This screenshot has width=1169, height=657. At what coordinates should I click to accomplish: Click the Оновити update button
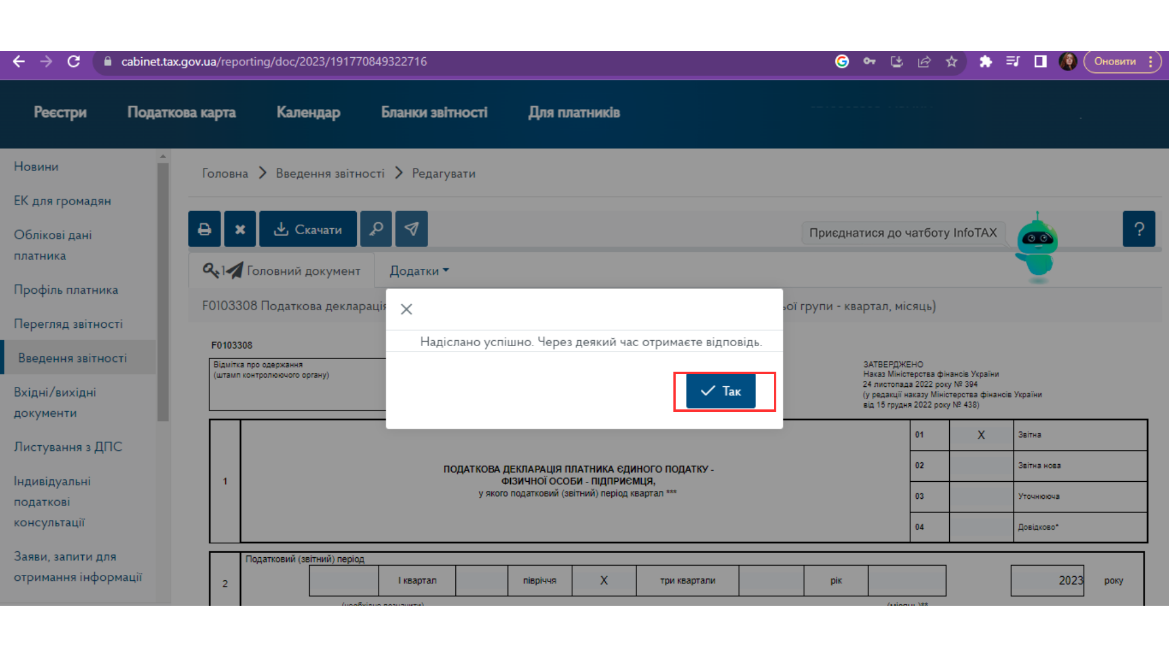coord(1115,61)
